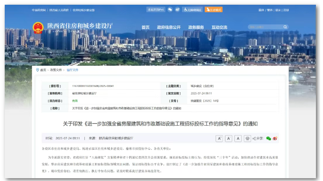Reset article font with plain A button
Screen dimensions: 323x181
pyautogui.click(x=238, y=138)
